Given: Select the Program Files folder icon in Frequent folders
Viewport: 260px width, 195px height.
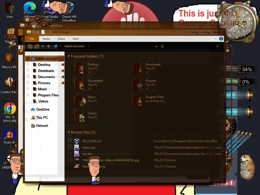Looking at the screenshot, I should click(x=137, y=101).
